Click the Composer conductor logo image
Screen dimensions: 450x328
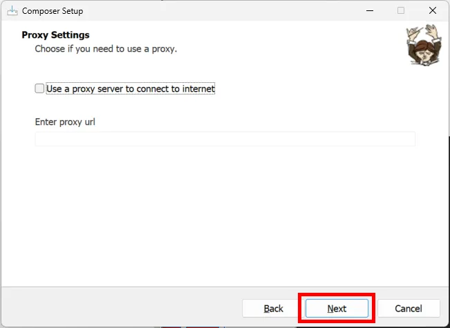click(x=422, y=46)
